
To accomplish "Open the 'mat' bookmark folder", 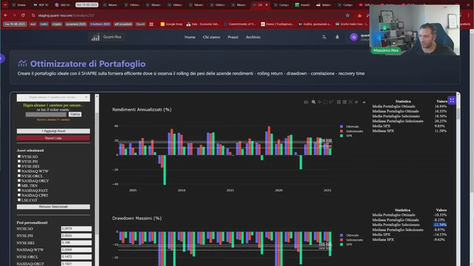I will coord(33,24).
